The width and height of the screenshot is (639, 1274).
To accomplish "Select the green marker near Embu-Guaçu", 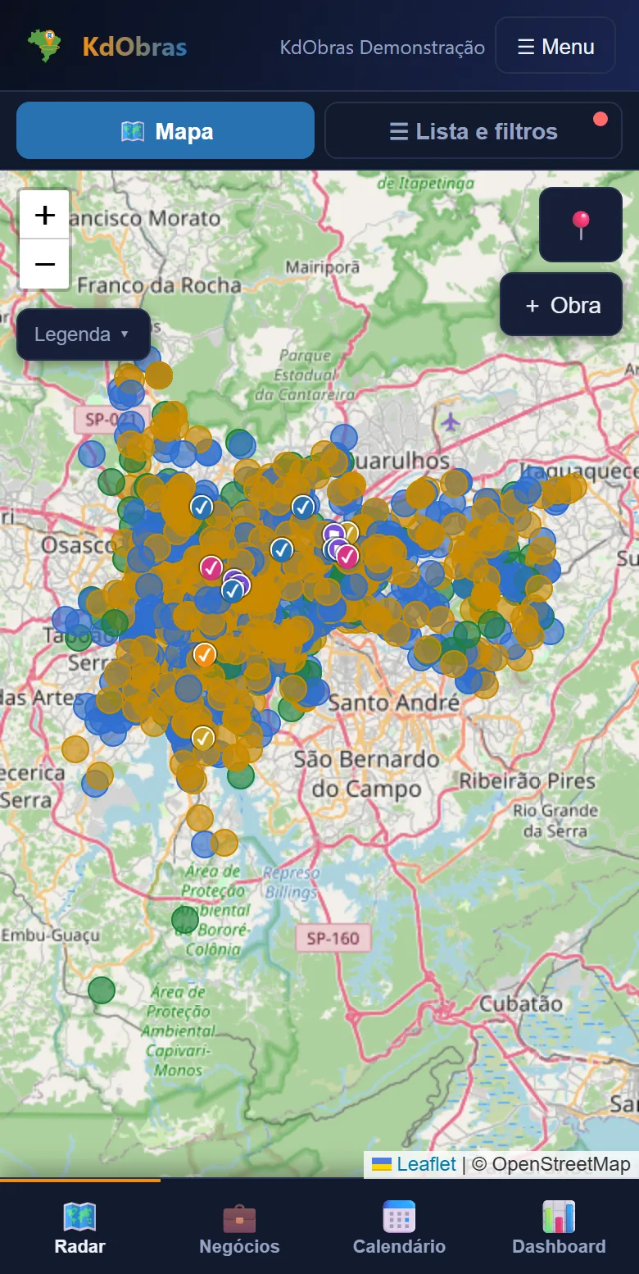I will [x=102, y=990].
